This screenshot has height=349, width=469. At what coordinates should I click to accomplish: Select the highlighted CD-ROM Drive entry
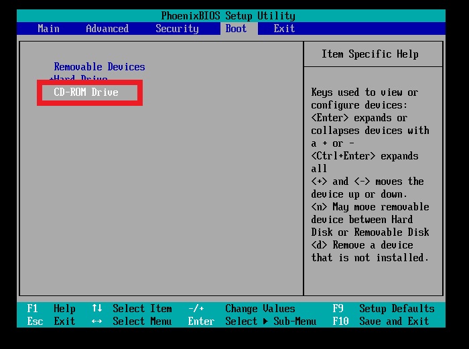tap(86, 92)
